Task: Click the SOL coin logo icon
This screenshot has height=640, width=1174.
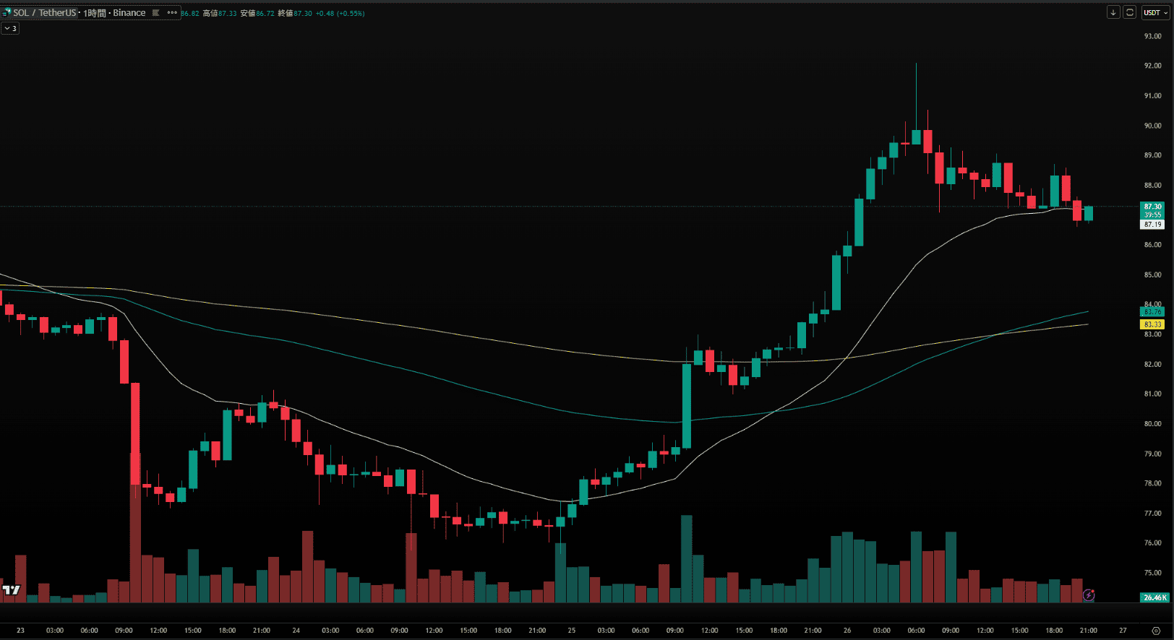Action: click(x=7, y=13)
